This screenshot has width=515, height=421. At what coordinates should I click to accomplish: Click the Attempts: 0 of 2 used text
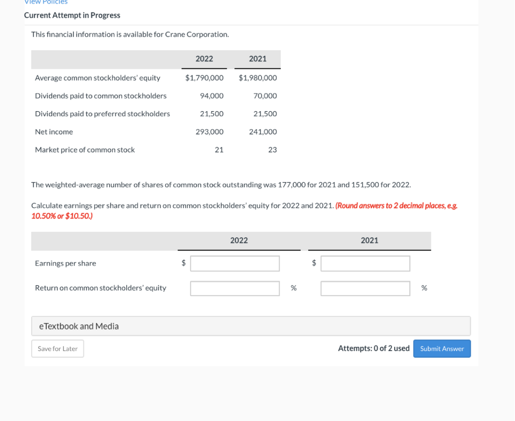[374, 348]
